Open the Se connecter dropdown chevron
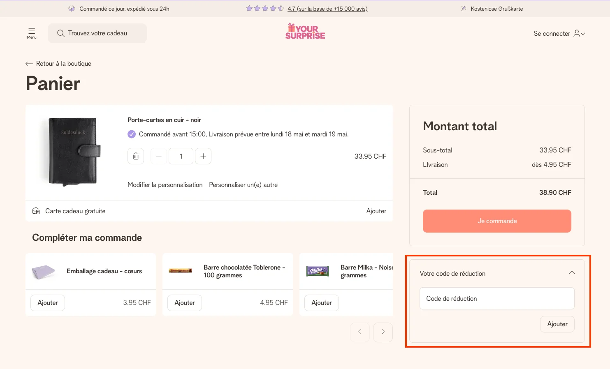The image size is (610, 369). (583, 34)
